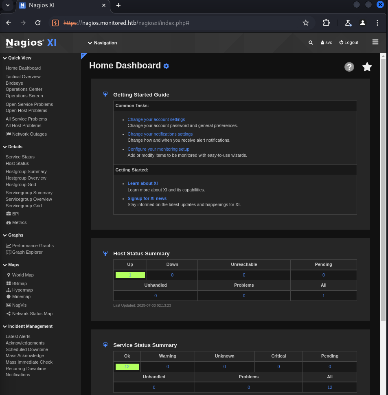Open Metrics in sidebar

[x=16, y=222]
